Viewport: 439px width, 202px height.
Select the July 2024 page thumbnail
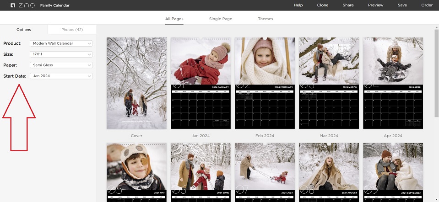(x=265, y=172)
